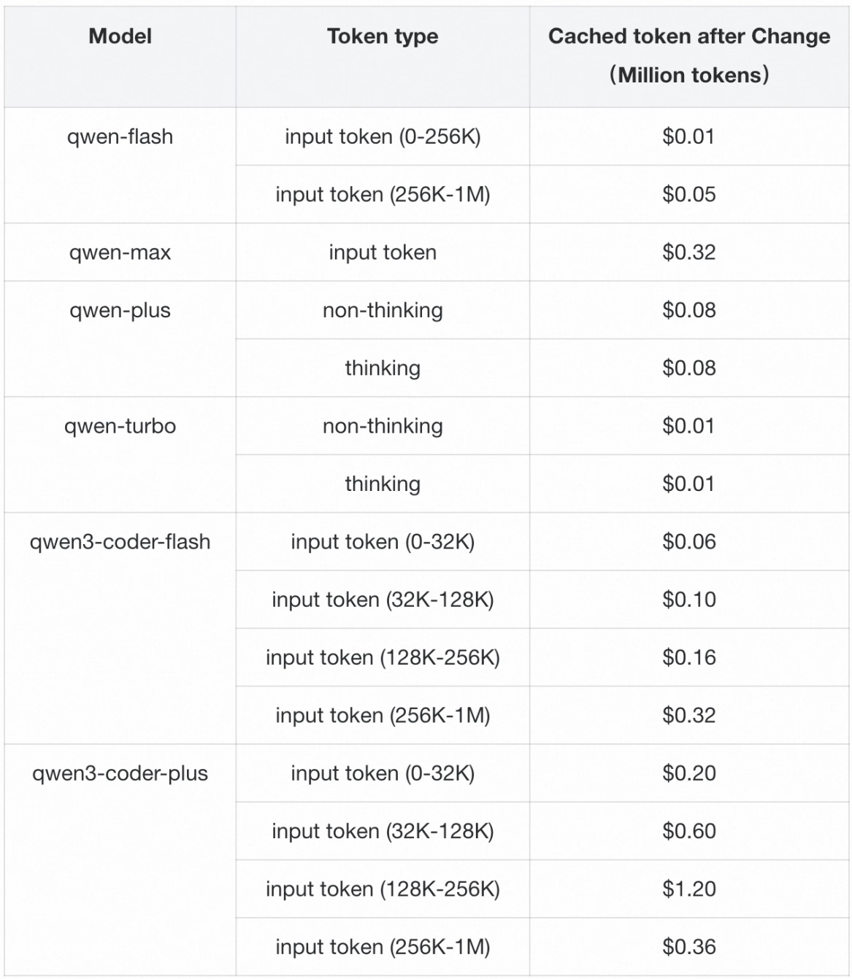This screenshot has width=852, height=979.
Task: Select the qwen-flash model cell
Action: click(120, 136)
